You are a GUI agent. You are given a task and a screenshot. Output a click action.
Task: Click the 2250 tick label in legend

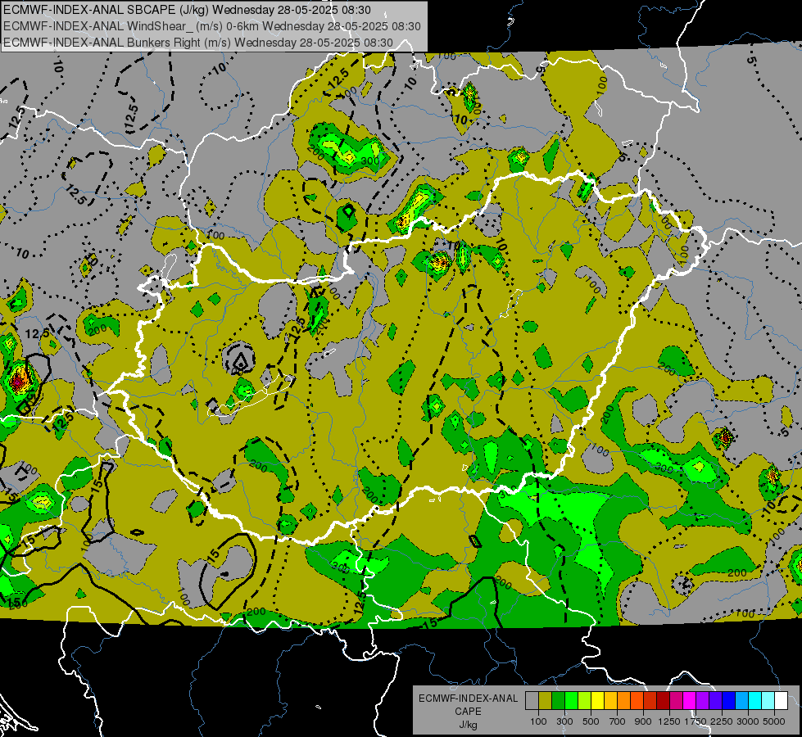pyautogui.click(x=722, y=721)
